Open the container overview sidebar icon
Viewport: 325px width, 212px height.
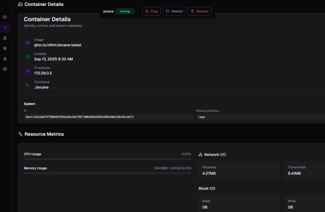click(5, 17)
